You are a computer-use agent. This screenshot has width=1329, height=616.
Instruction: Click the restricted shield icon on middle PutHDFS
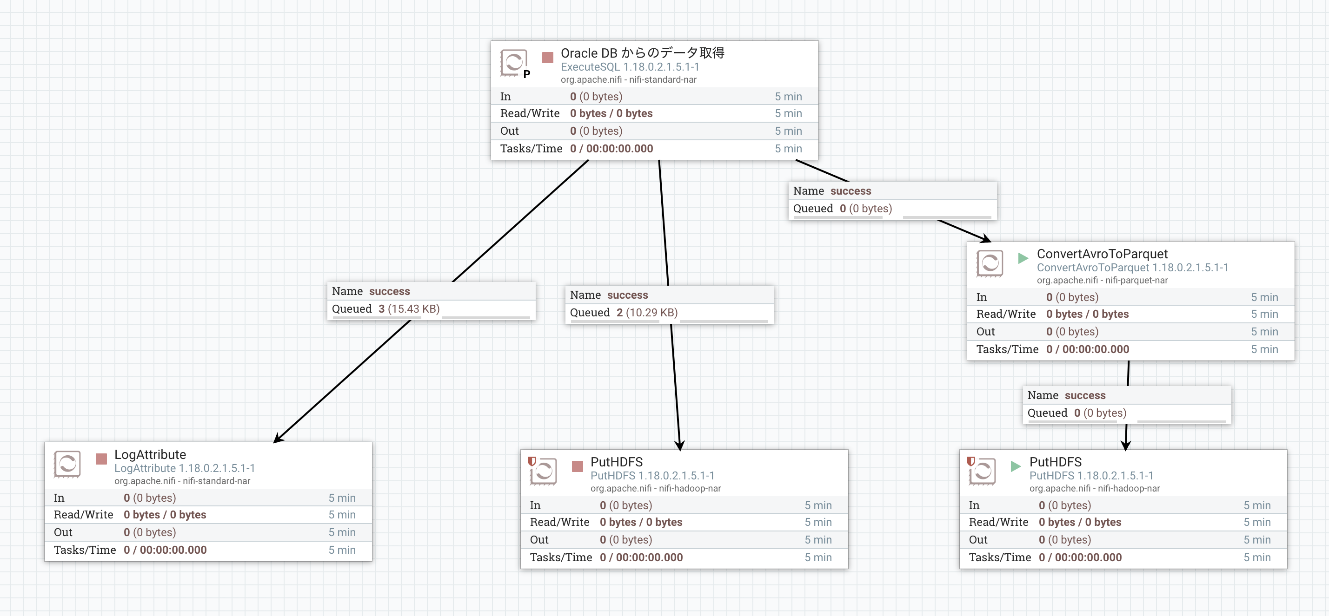532,461
